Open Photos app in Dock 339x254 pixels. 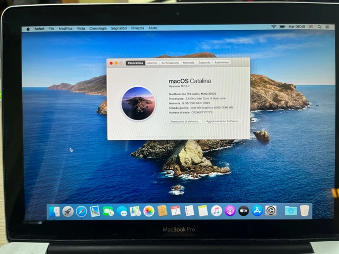pos(149,211)
